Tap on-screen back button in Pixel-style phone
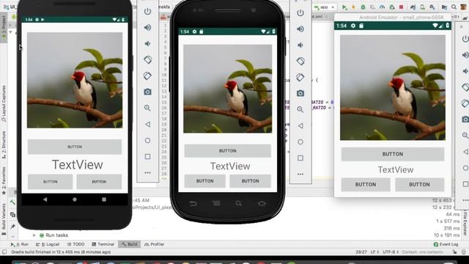469x264 pixels. click(x=45, y=199)
